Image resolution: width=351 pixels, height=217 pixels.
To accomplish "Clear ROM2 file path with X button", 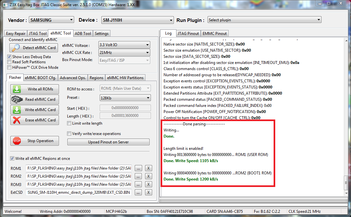I will [x=148, y=176].
